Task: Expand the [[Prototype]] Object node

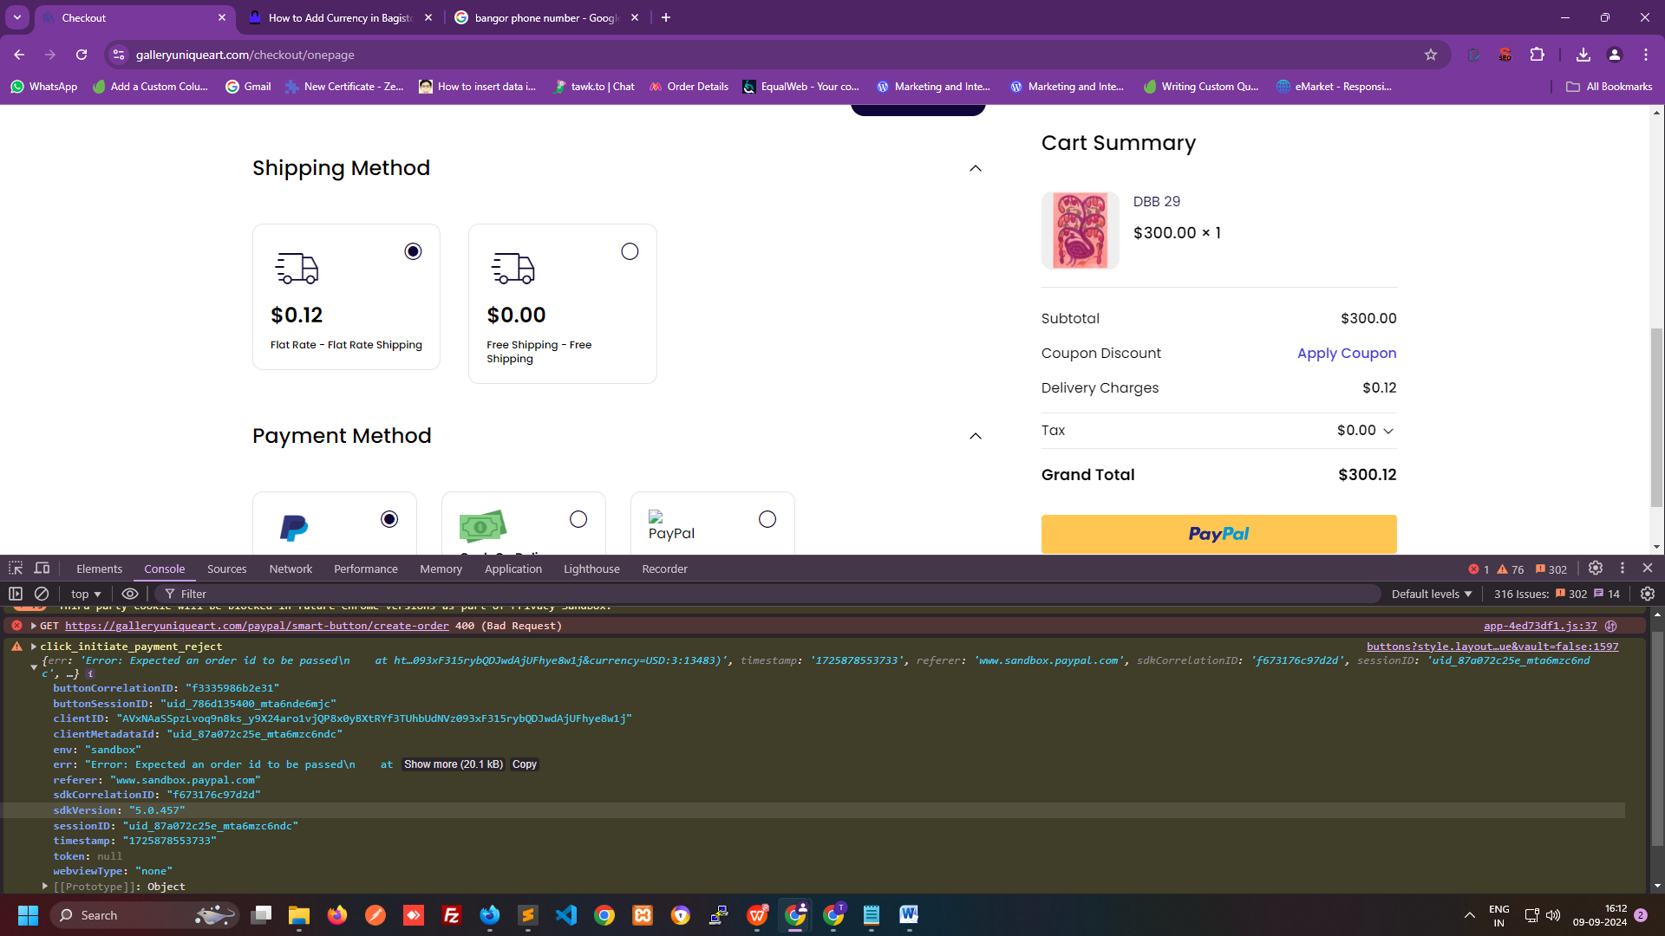Action: pyautogui.click(x=45, y=887)
